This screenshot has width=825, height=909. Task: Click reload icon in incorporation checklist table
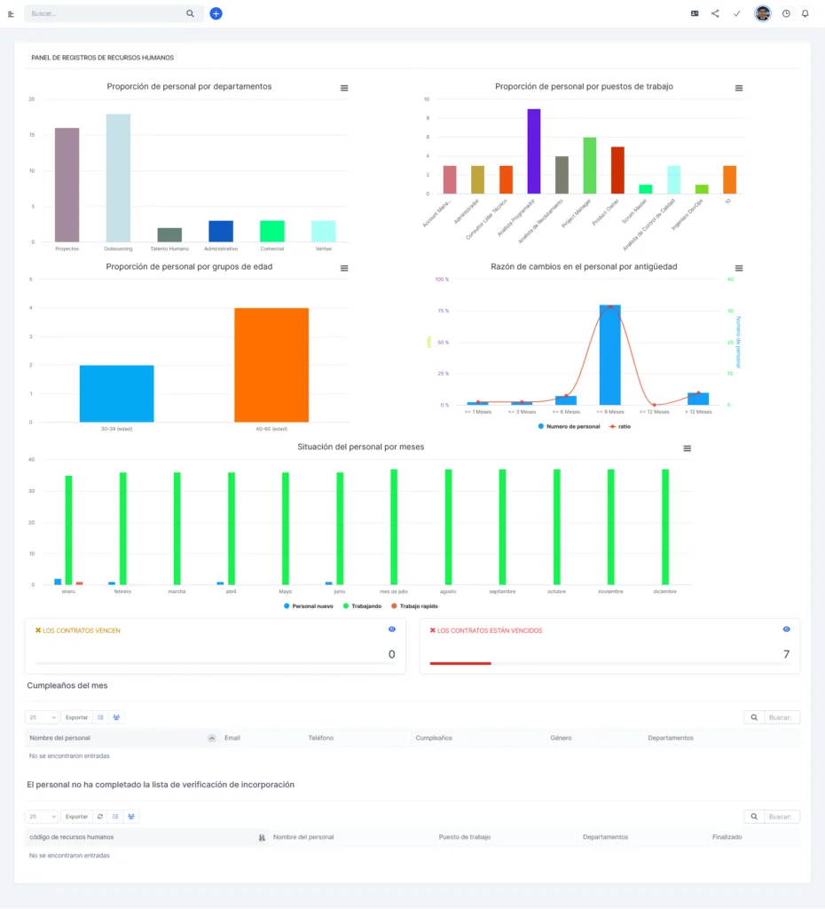coord(99,816)
